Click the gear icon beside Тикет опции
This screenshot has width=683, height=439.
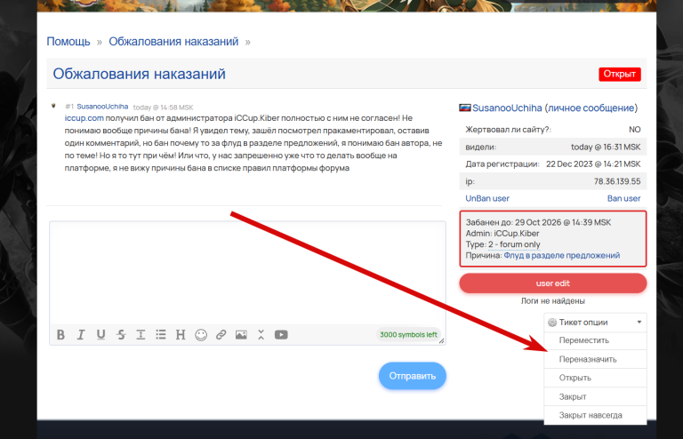pyautogui.click(x=552, y=323)
